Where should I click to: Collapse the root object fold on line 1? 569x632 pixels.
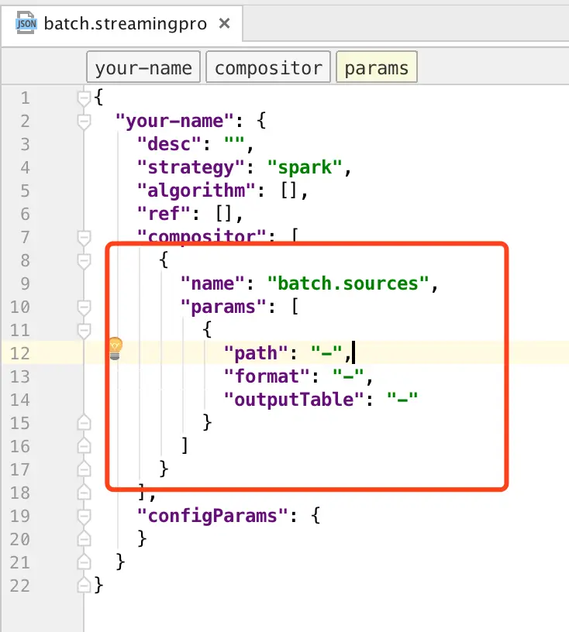(84, 98)
